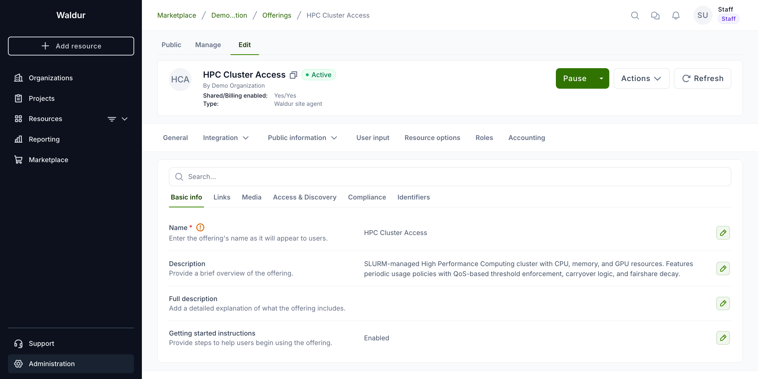Expand the Integration dropdown
The width and height of the screenshot is (758, 379).
(x=226, y=138)
